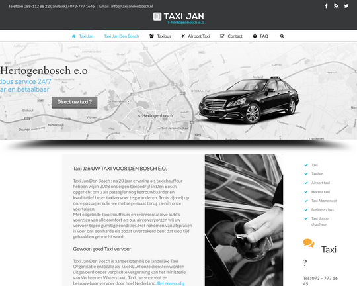Click the Taxi Jan logo in header
This screenshot has height=286, width=357.
[178, 18]
